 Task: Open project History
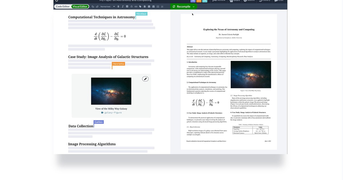point(264,1)
